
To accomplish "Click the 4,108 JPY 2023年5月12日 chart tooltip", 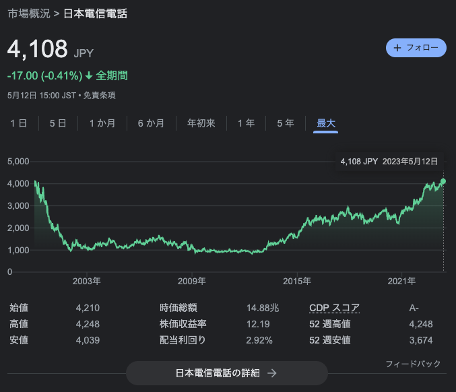I will tap(389, 162).
